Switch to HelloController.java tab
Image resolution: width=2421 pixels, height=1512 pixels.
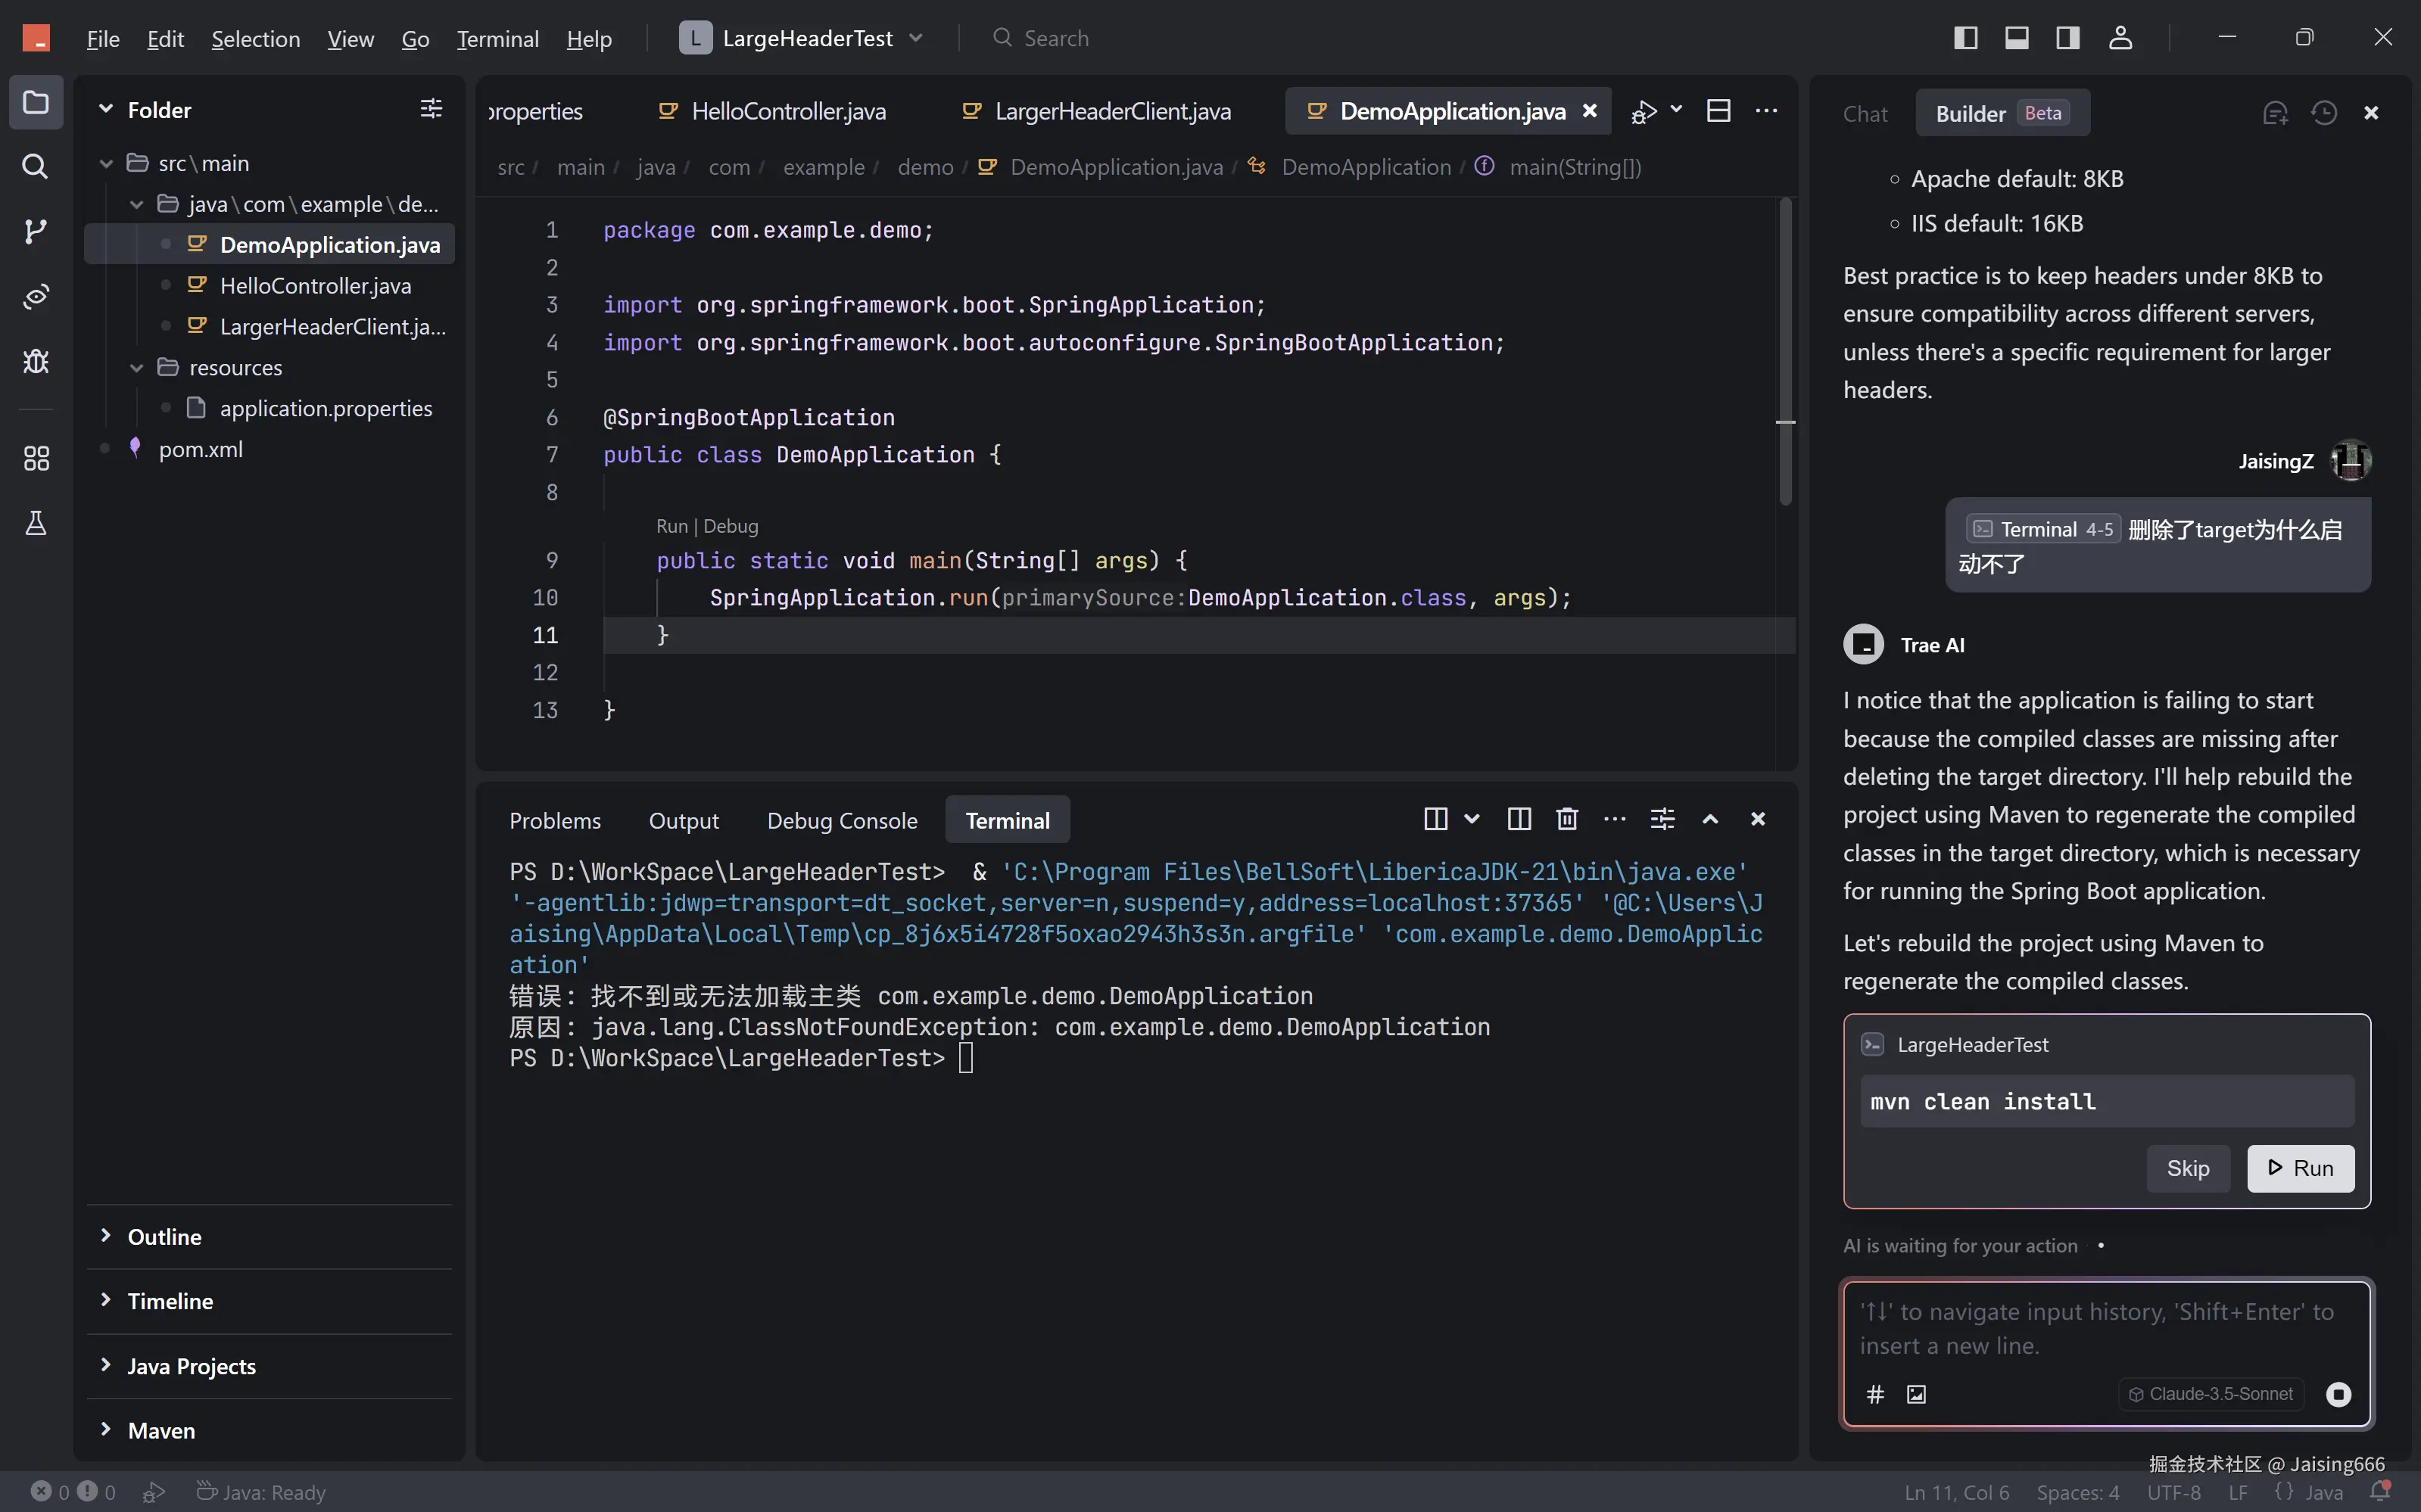787,111
